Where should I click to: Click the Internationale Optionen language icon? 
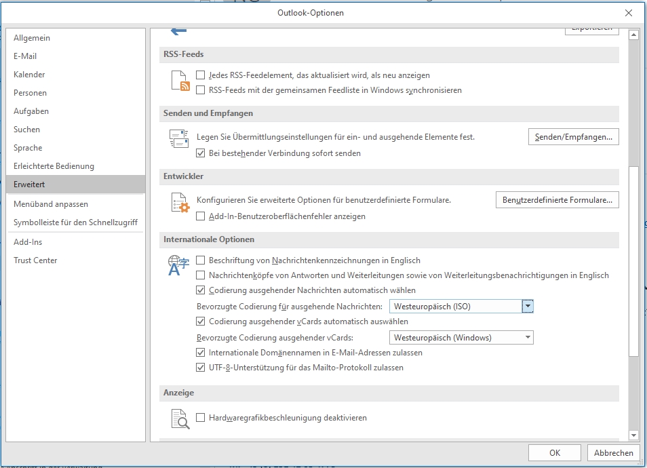point(178,265)
